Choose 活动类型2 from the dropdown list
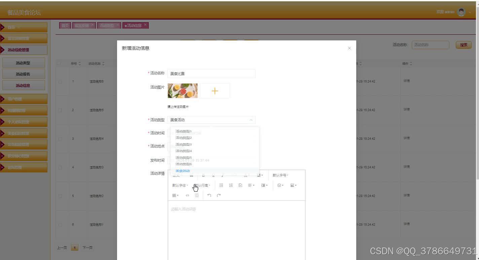This screenshot has width=479, height=260. (215, 138)
